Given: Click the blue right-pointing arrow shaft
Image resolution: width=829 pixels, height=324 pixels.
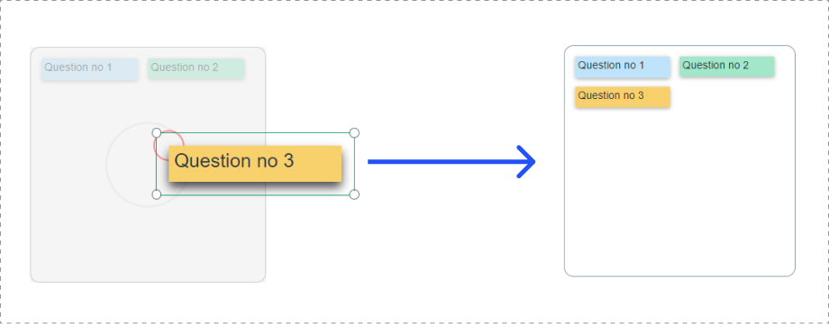Looking at the screenshot, I should [x=444, y=161].
